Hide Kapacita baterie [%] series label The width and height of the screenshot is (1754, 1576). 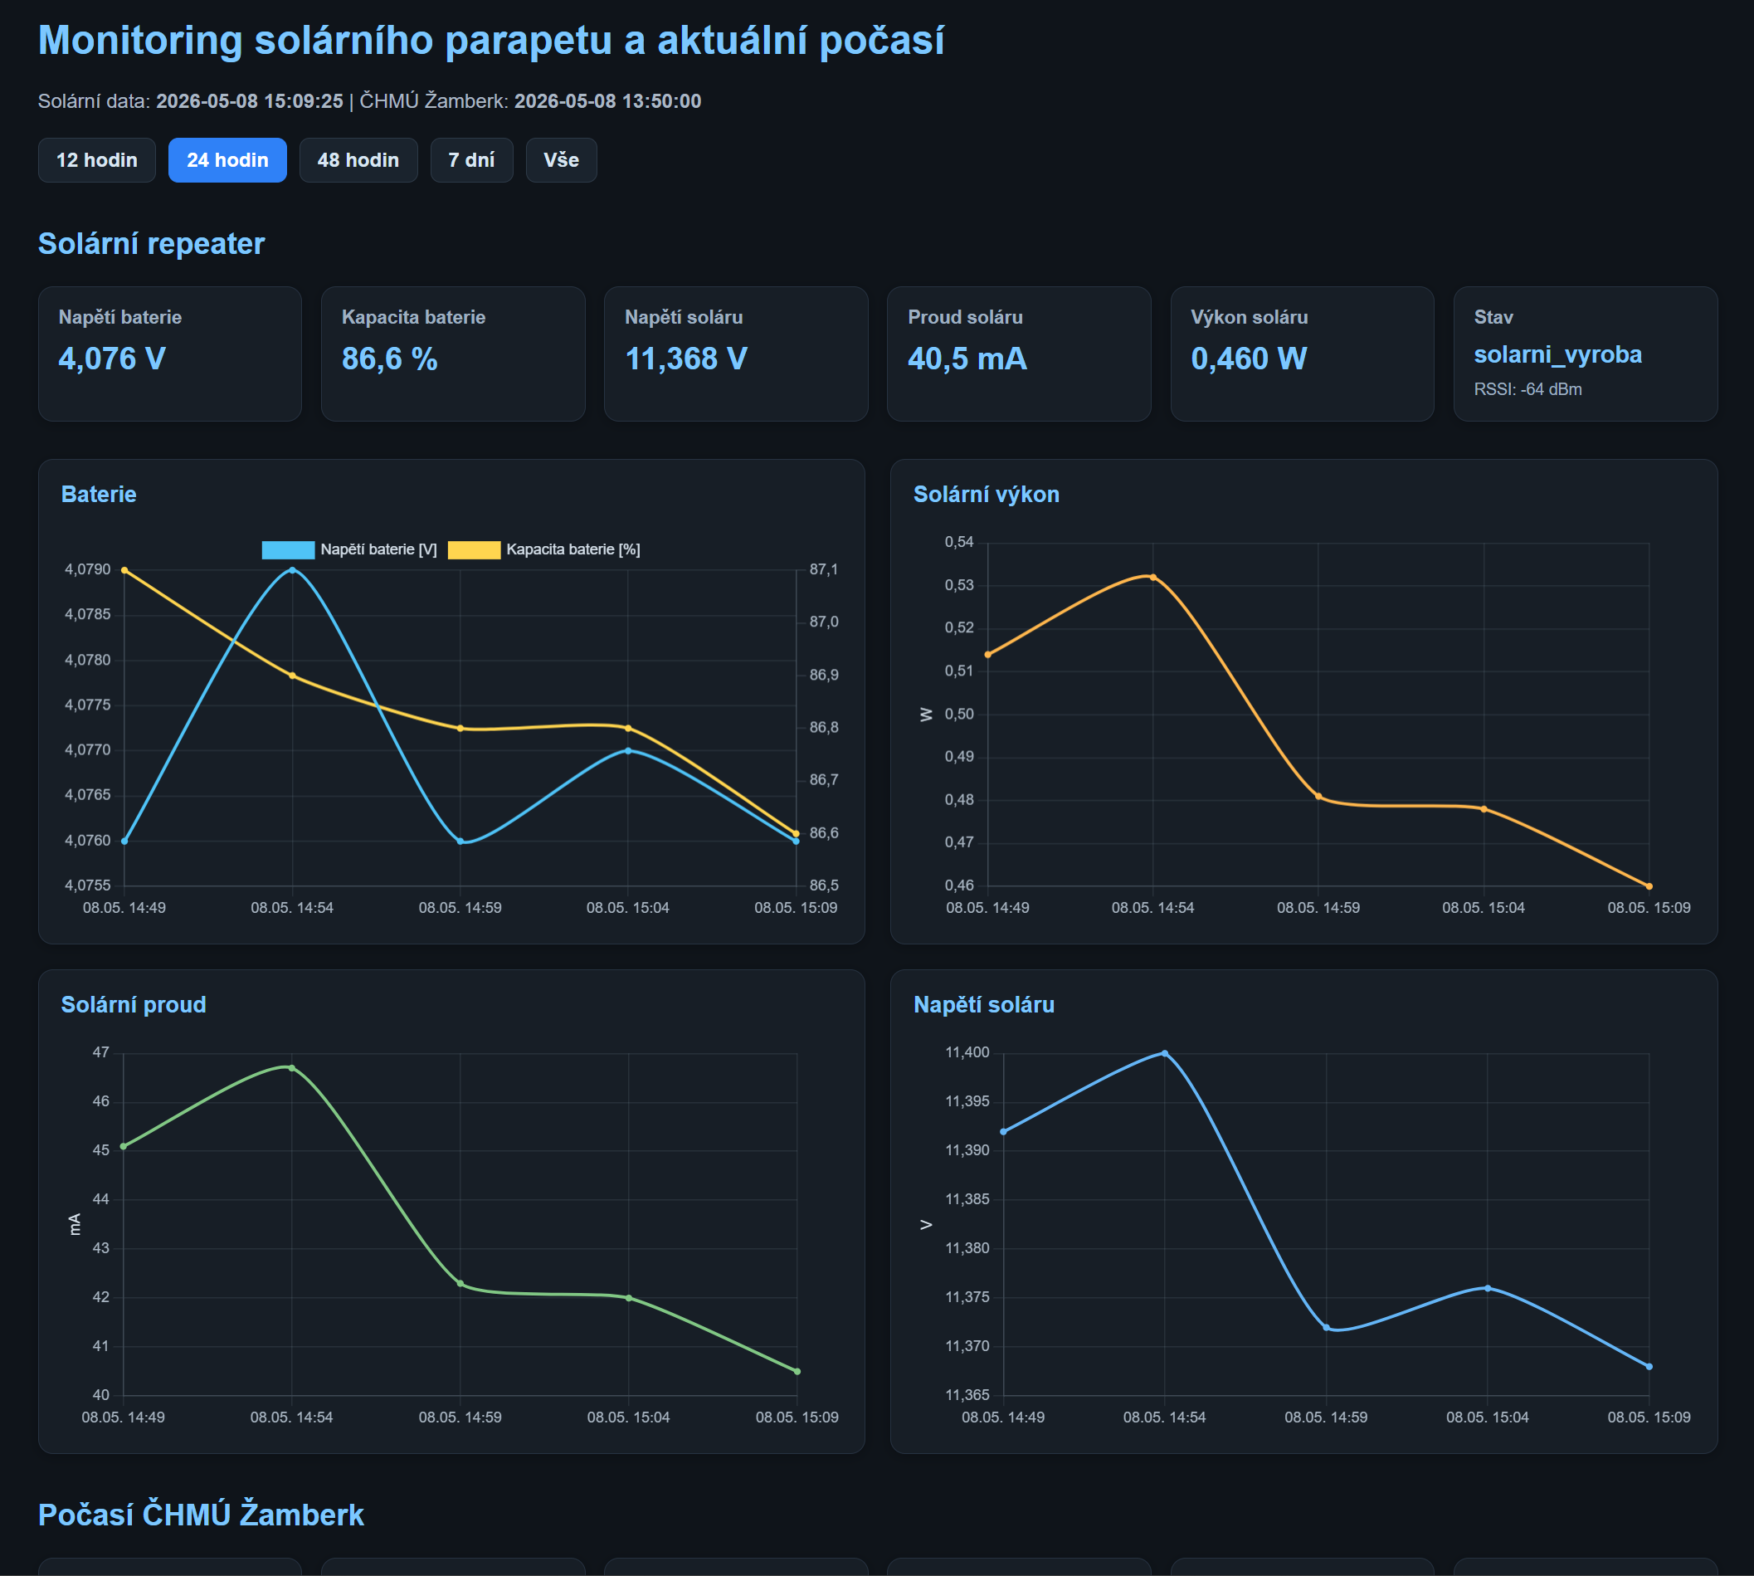point(573,550)
